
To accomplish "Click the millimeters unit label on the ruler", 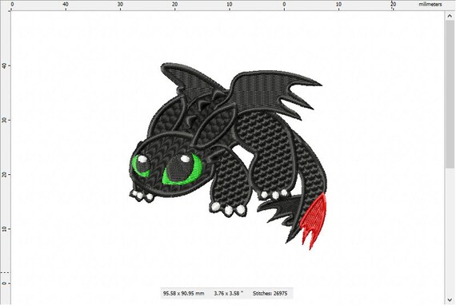I will (430, 4).
